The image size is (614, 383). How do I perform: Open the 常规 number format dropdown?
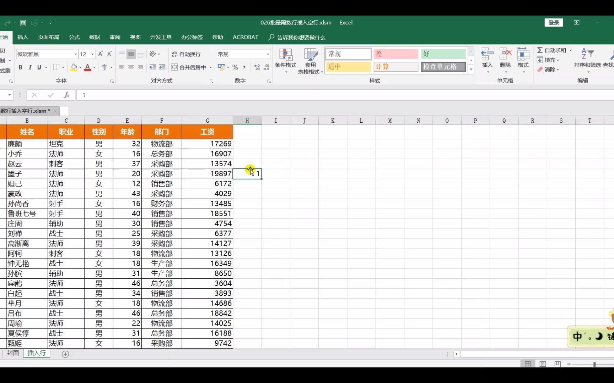[x=268, y=54]
